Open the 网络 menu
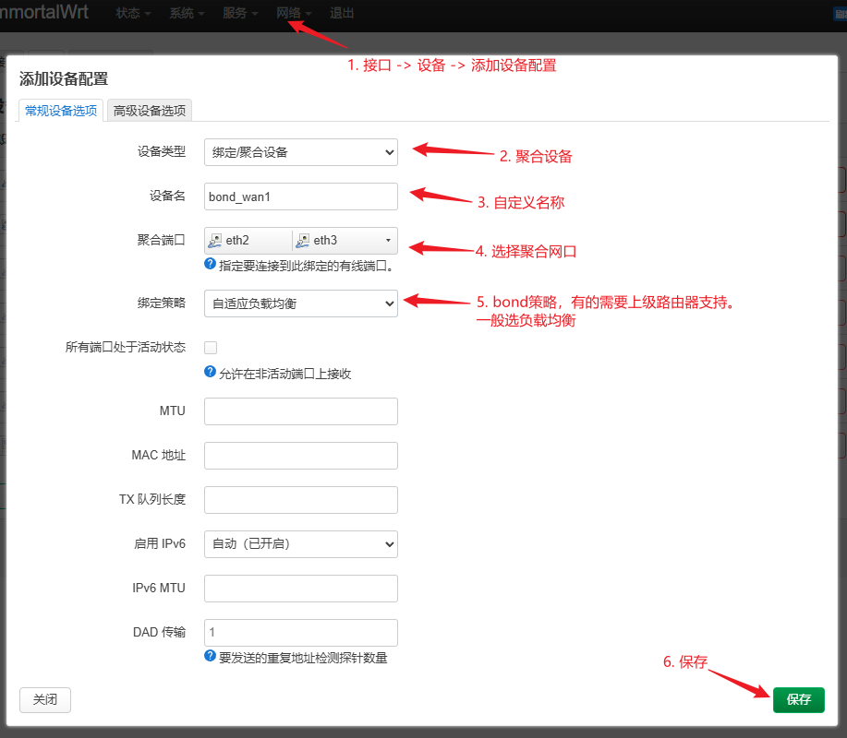The height and width of the screenshot is (738, 847). [x=287, y=14]
